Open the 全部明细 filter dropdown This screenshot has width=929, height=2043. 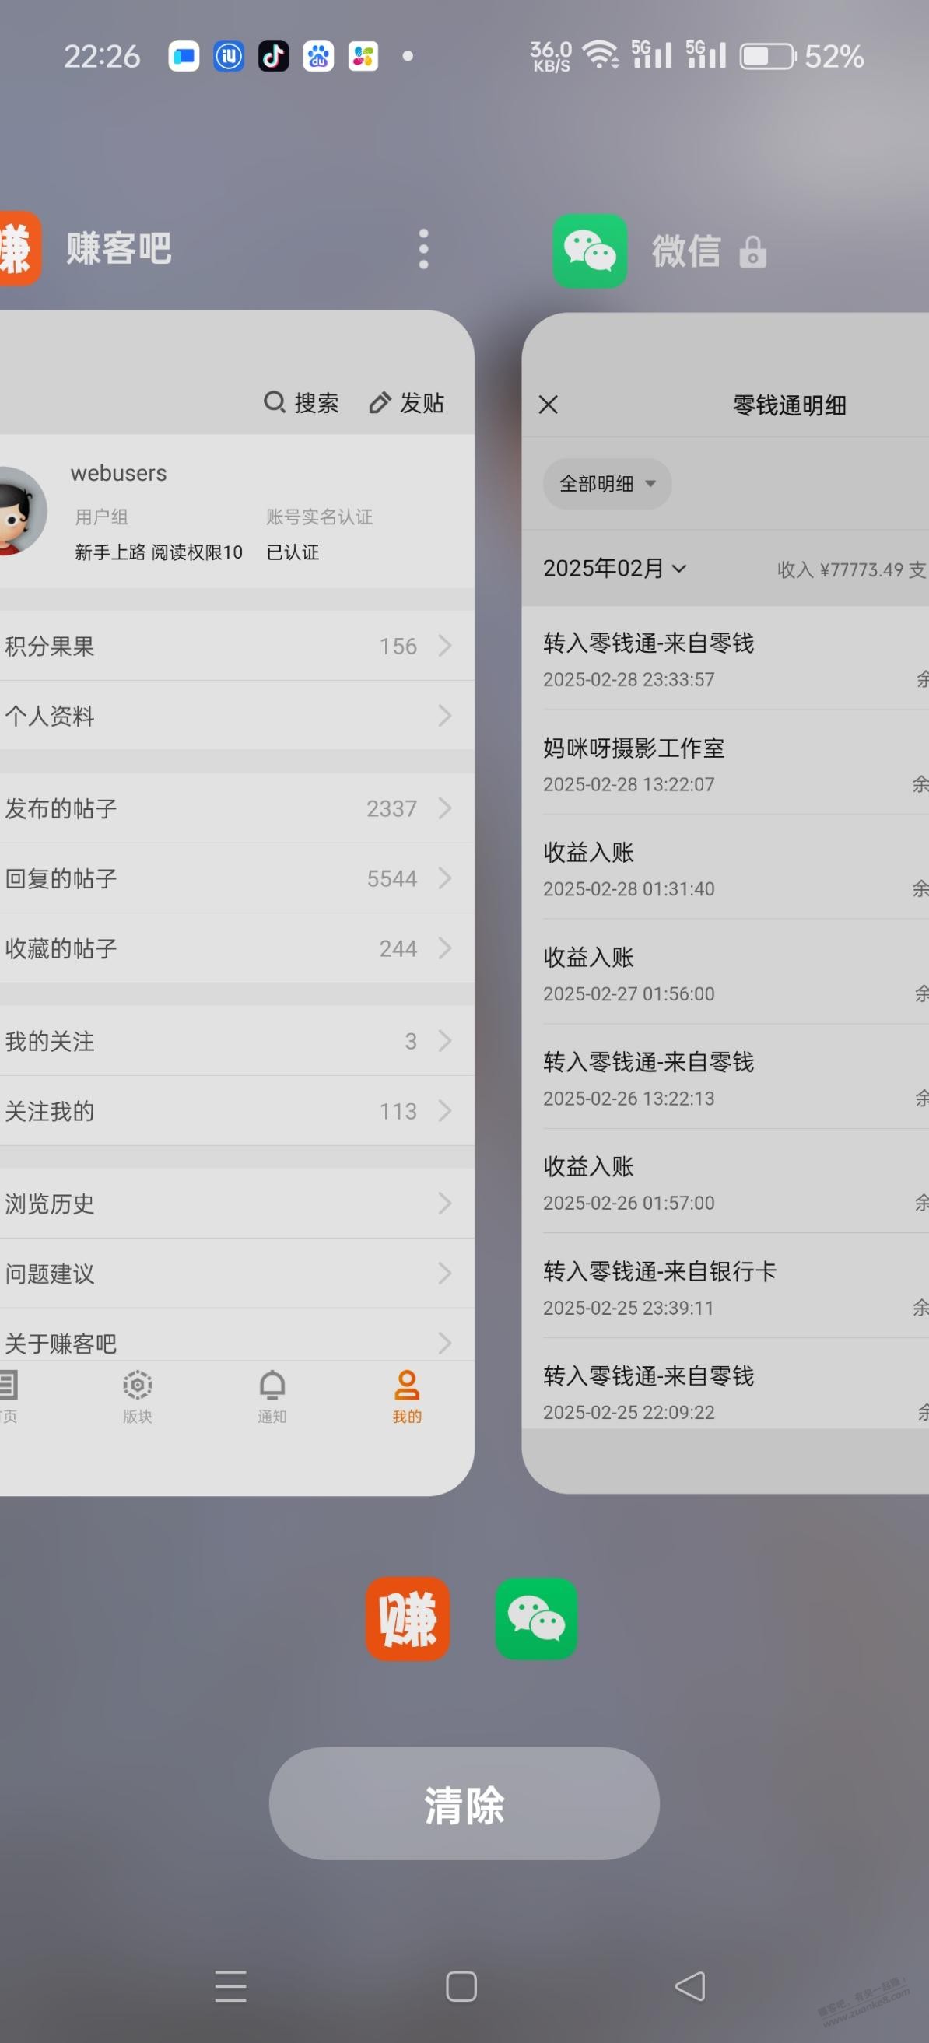(607, 484)
